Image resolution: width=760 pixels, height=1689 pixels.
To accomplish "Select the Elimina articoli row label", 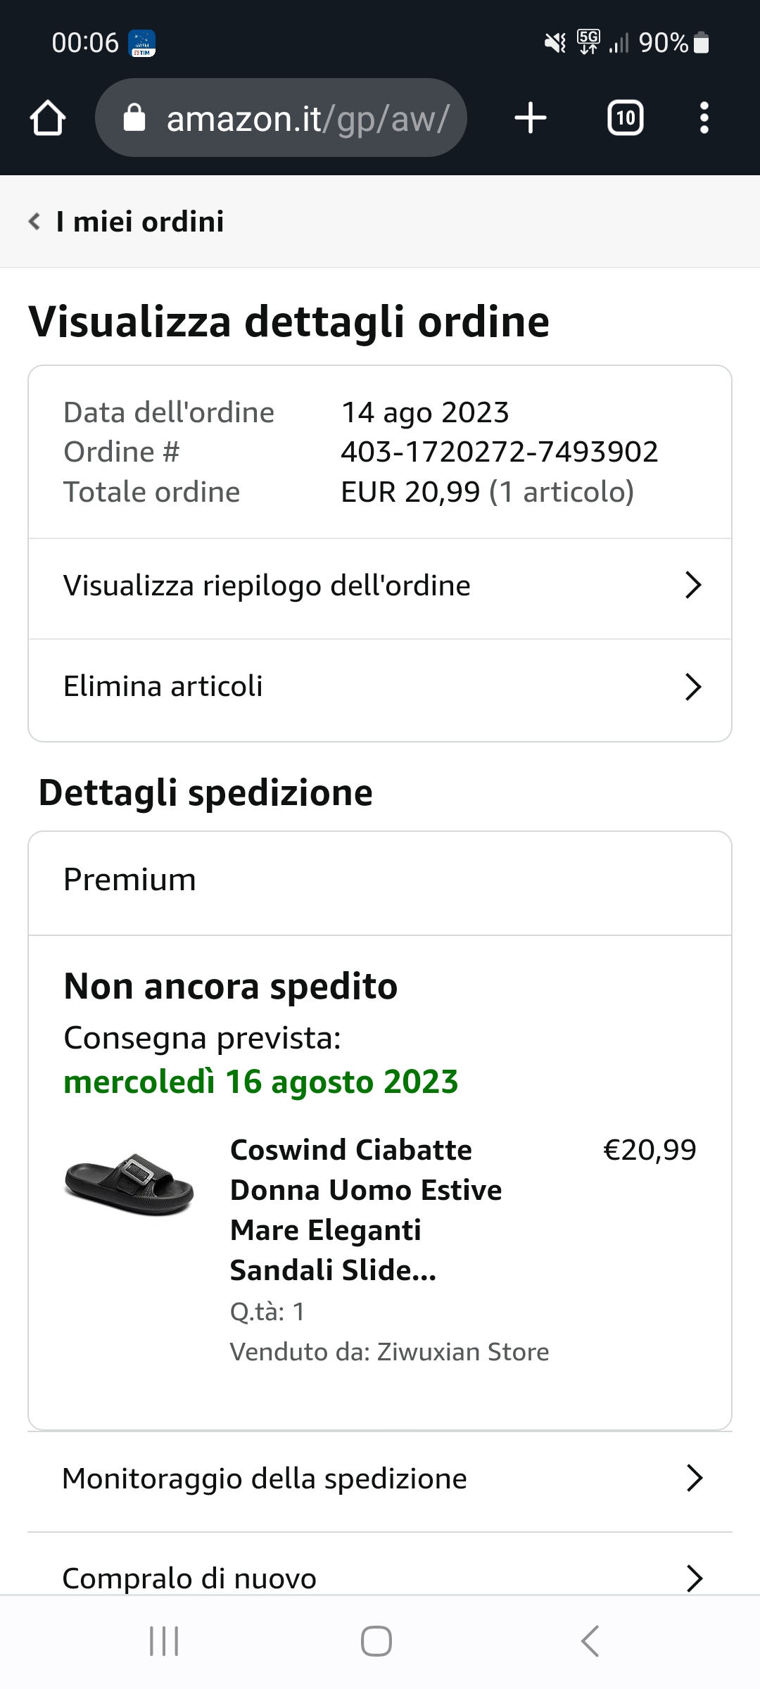I will pos(163,686).
